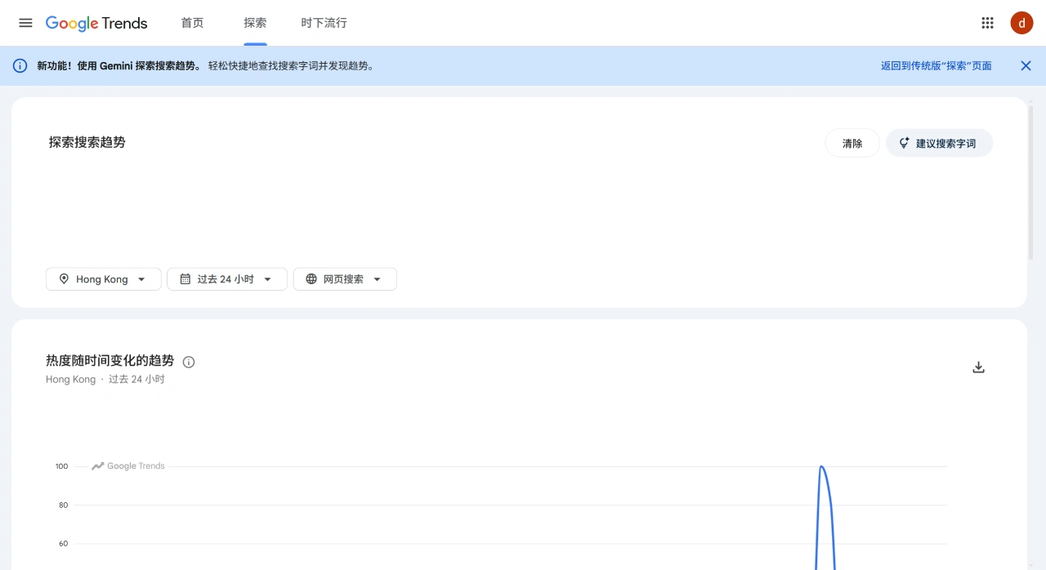Click the 清除 button
The image size is (1046, 570).
click(x=852, y=143)
